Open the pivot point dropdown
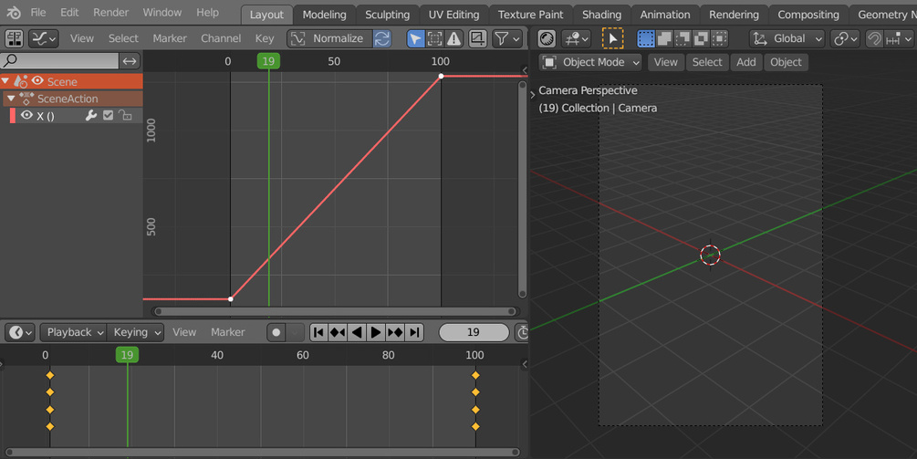 (x=845, y=38)
